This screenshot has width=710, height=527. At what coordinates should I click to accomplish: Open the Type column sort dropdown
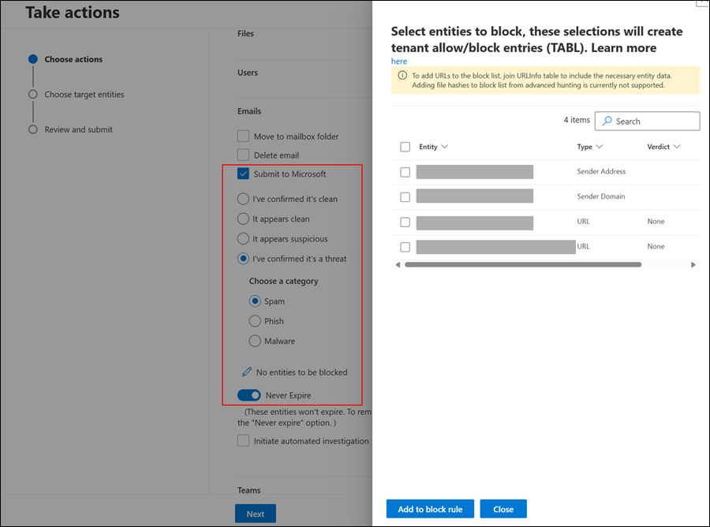coord(600,147)
